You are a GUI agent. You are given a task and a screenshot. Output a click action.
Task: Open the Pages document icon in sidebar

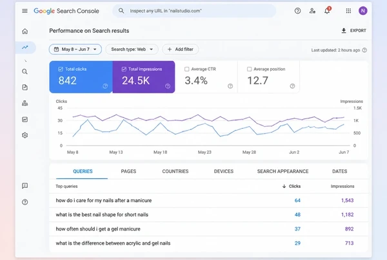click(x=25, y=88)
